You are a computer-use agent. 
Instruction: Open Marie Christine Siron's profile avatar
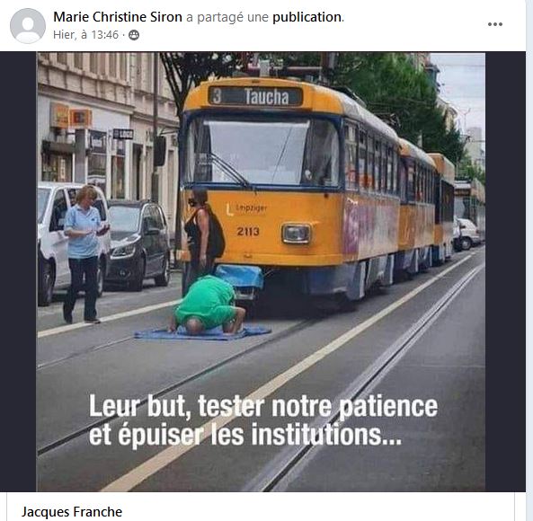(28, 26)
